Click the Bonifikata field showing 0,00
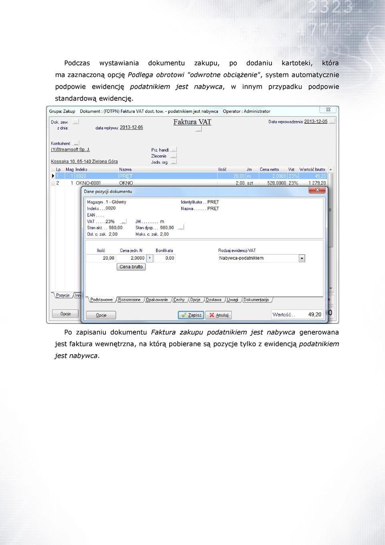This screenshot has width=385, height=545. [x=165, y=258]
